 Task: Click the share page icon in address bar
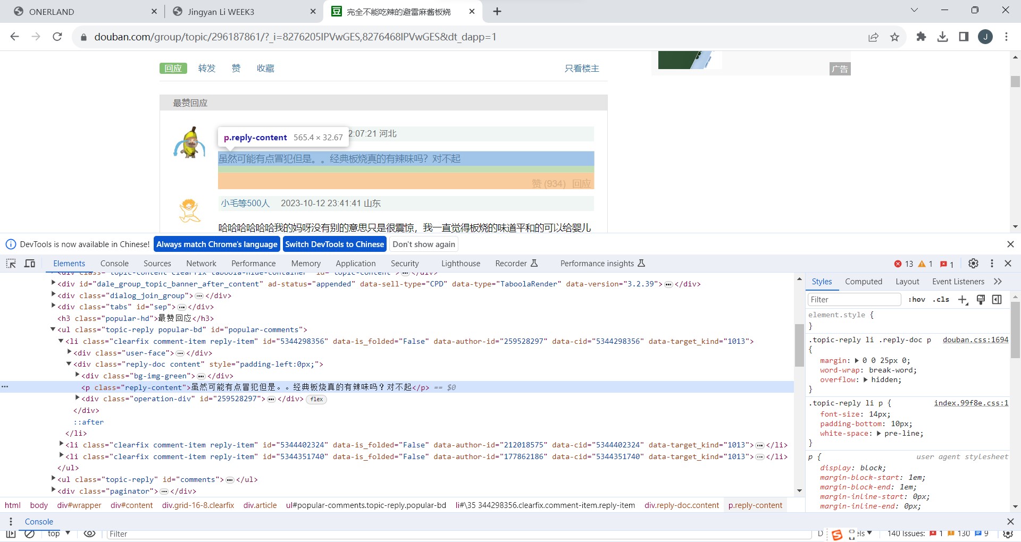click(x=873, y=37)
